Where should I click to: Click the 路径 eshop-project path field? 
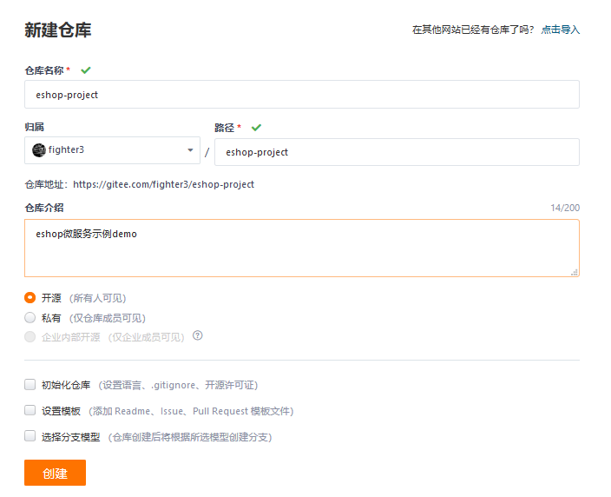click(397, 152)
